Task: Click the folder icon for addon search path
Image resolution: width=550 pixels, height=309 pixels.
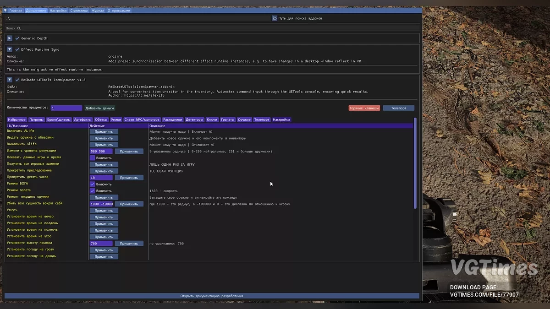Action: coord(275,18)
